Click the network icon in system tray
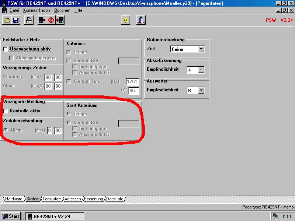Image resolution: width=295 pixels, height=221 pixels. (x=275, y=216)
